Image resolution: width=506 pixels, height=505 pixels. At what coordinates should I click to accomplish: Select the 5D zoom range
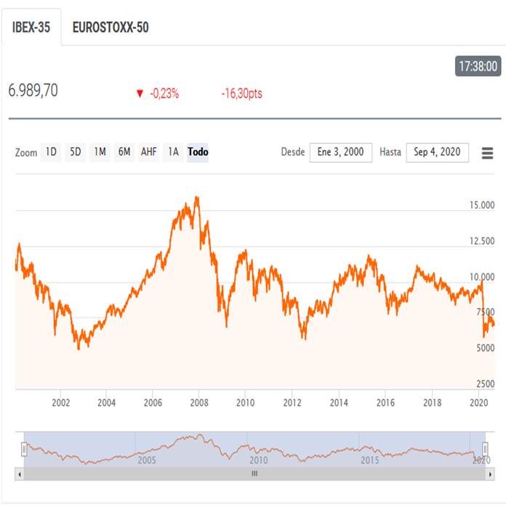click(x=76, y=152)
